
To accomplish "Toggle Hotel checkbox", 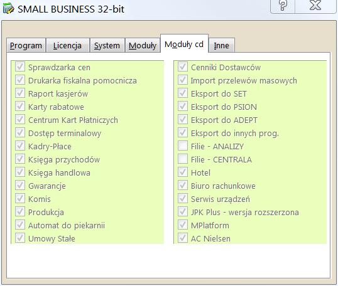I will (x=183, y=172).
